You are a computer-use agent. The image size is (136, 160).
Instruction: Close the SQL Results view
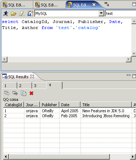pyautogui.click(x=32, y=76)
